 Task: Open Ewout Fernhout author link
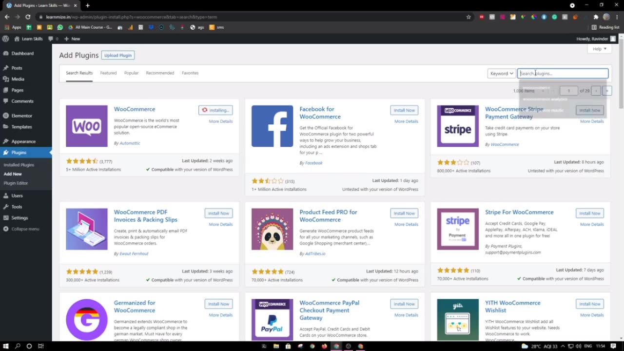[x=134, y=253]
